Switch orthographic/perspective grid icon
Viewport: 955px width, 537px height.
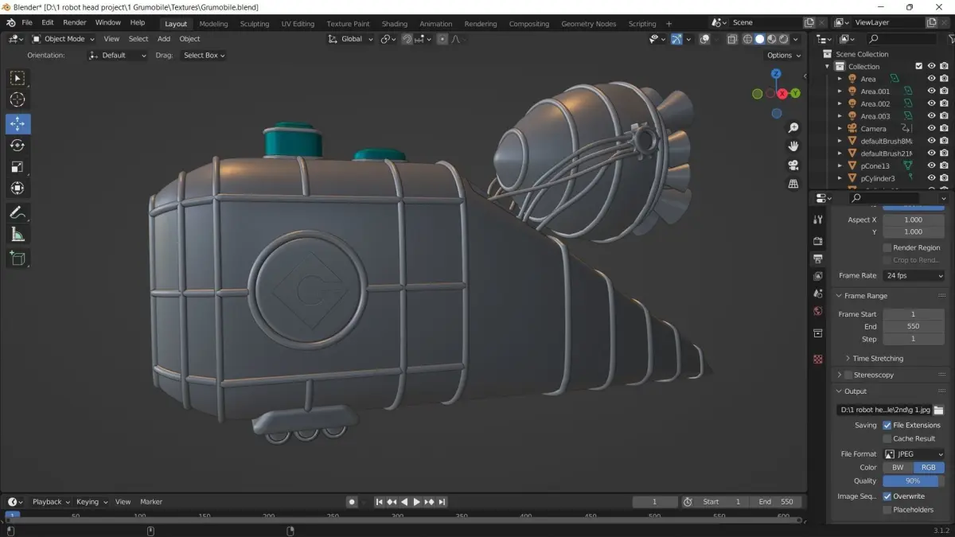[793, 184]
